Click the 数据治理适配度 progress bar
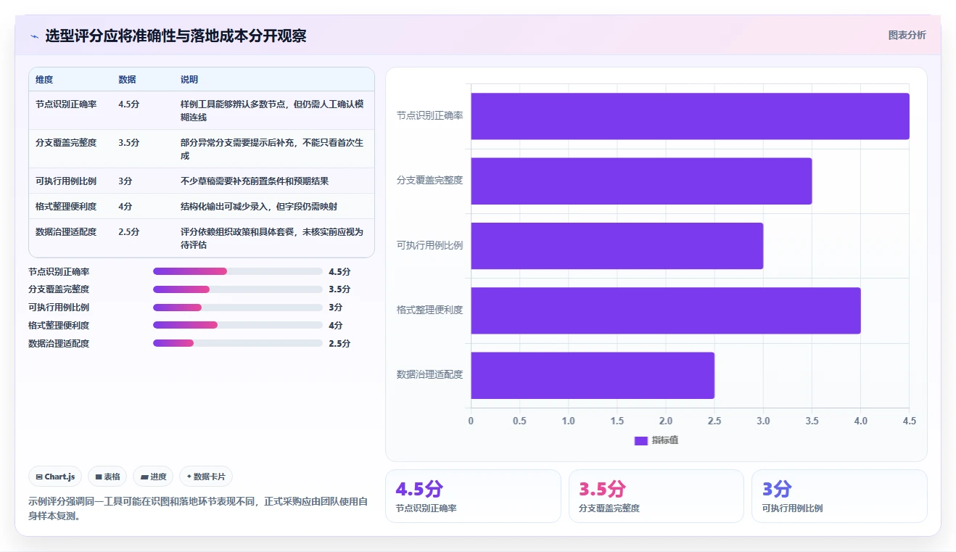 [238, 343]
